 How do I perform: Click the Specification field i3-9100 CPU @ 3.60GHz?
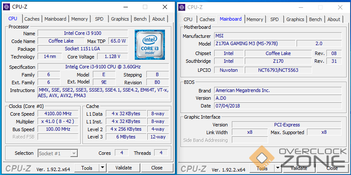[x=103, y=67]
